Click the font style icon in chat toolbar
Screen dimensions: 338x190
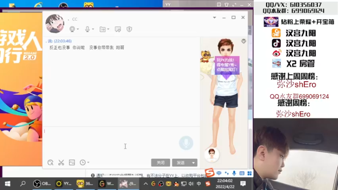(50, 163)
